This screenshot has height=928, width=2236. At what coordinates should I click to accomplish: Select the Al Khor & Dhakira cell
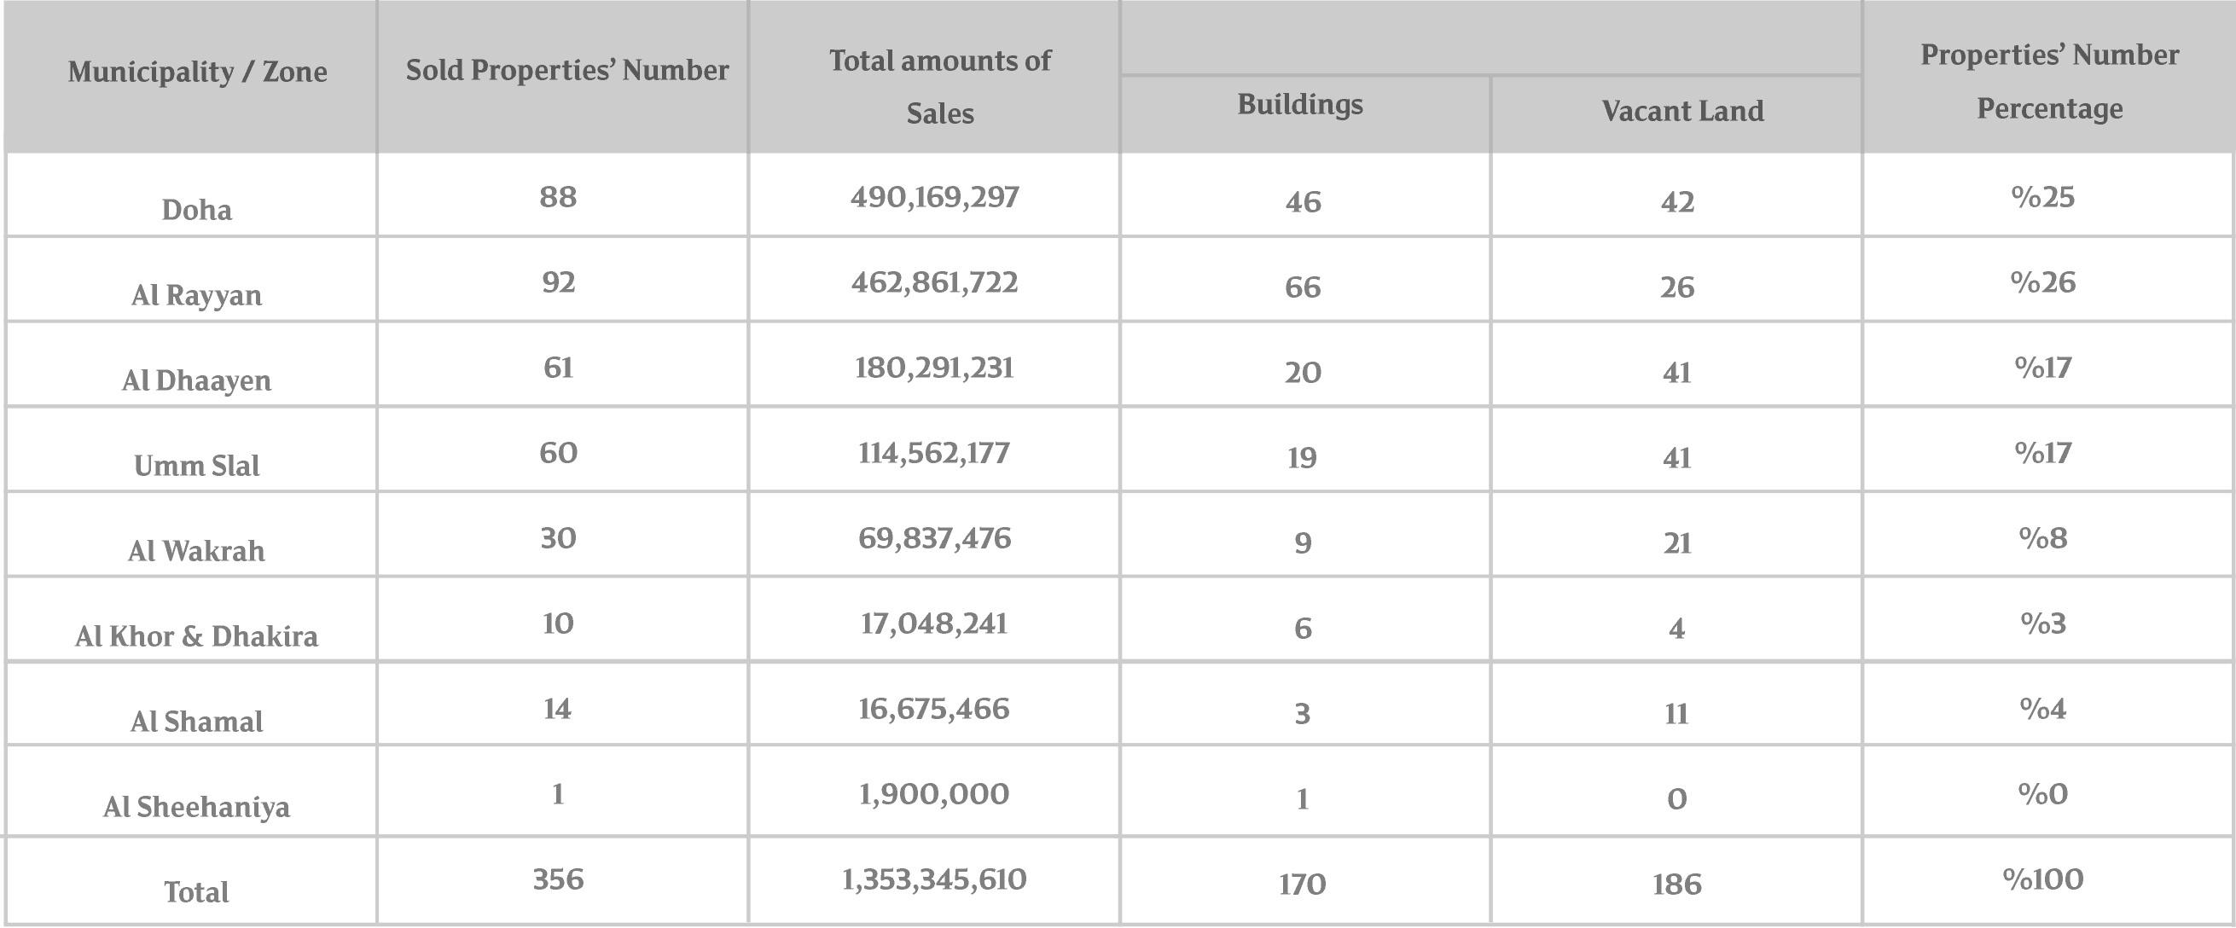197,636
